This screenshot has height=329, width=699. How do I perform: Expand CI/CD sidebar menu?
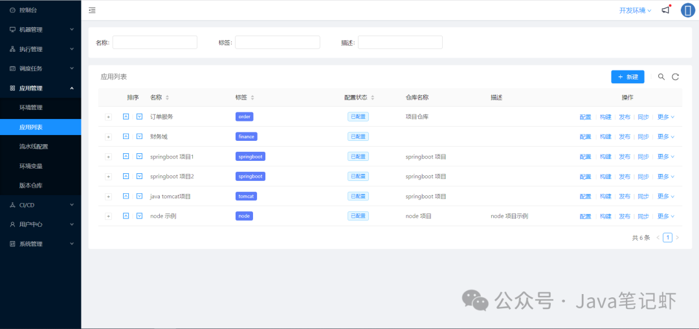(41, 205)
